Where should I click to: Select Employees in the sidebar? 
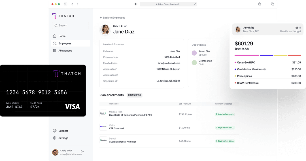click(x=65, y=43)
